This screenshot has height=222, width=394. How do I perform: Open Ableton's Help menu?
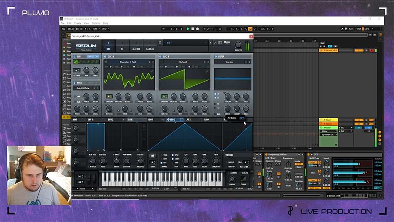tap(106, 23)
